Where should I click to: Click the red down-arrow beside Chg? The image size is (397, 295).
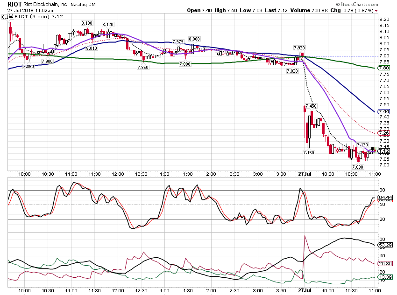point(376,11)
